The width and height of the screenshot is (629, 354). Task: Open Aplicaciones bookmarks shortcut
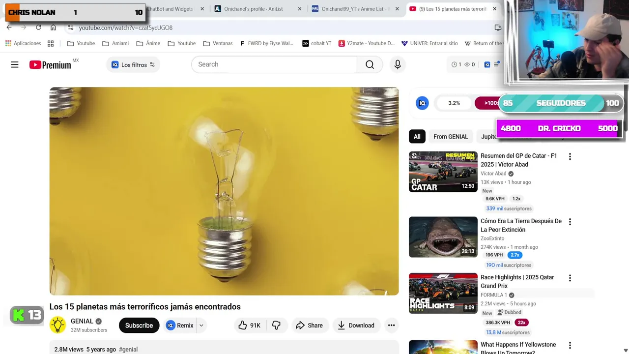[23, 43]
